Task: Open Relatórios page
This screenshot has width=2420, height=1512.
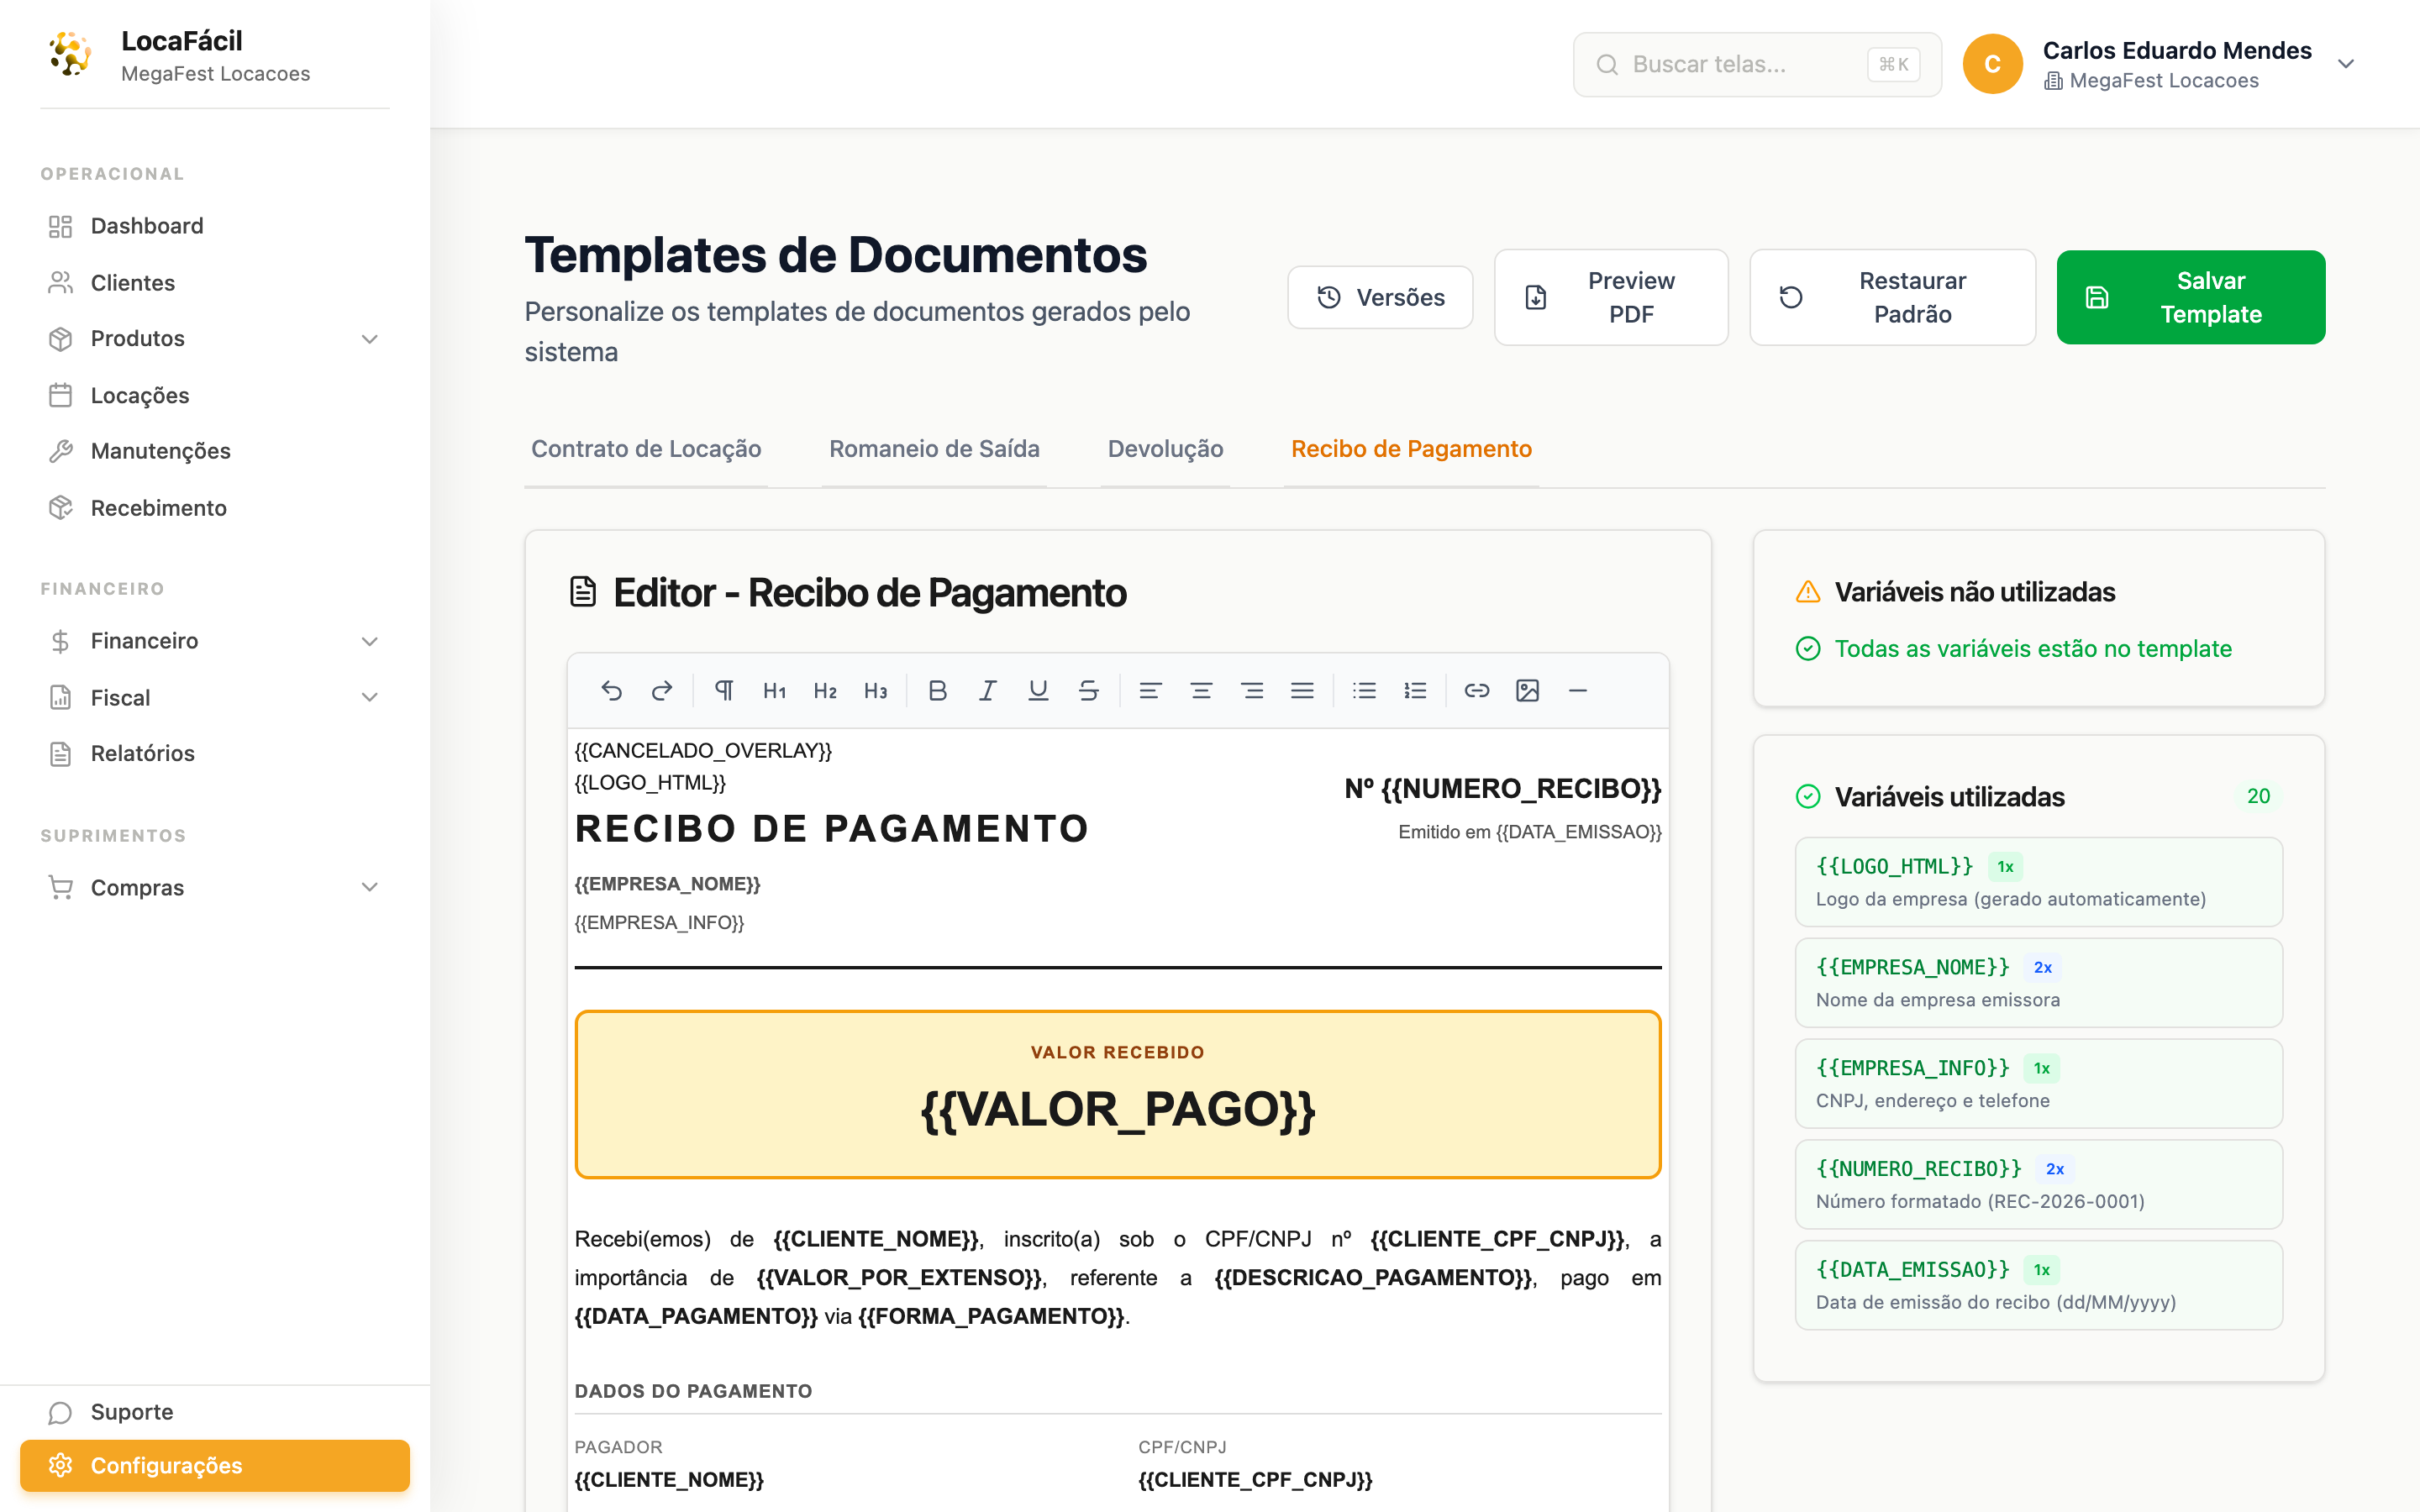Action: pyautogui.click(x=214, y=753)
